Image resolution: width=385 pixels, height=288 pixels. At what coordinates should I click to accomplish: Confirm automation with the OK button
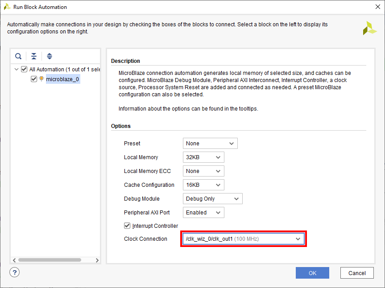click(312, 273)
